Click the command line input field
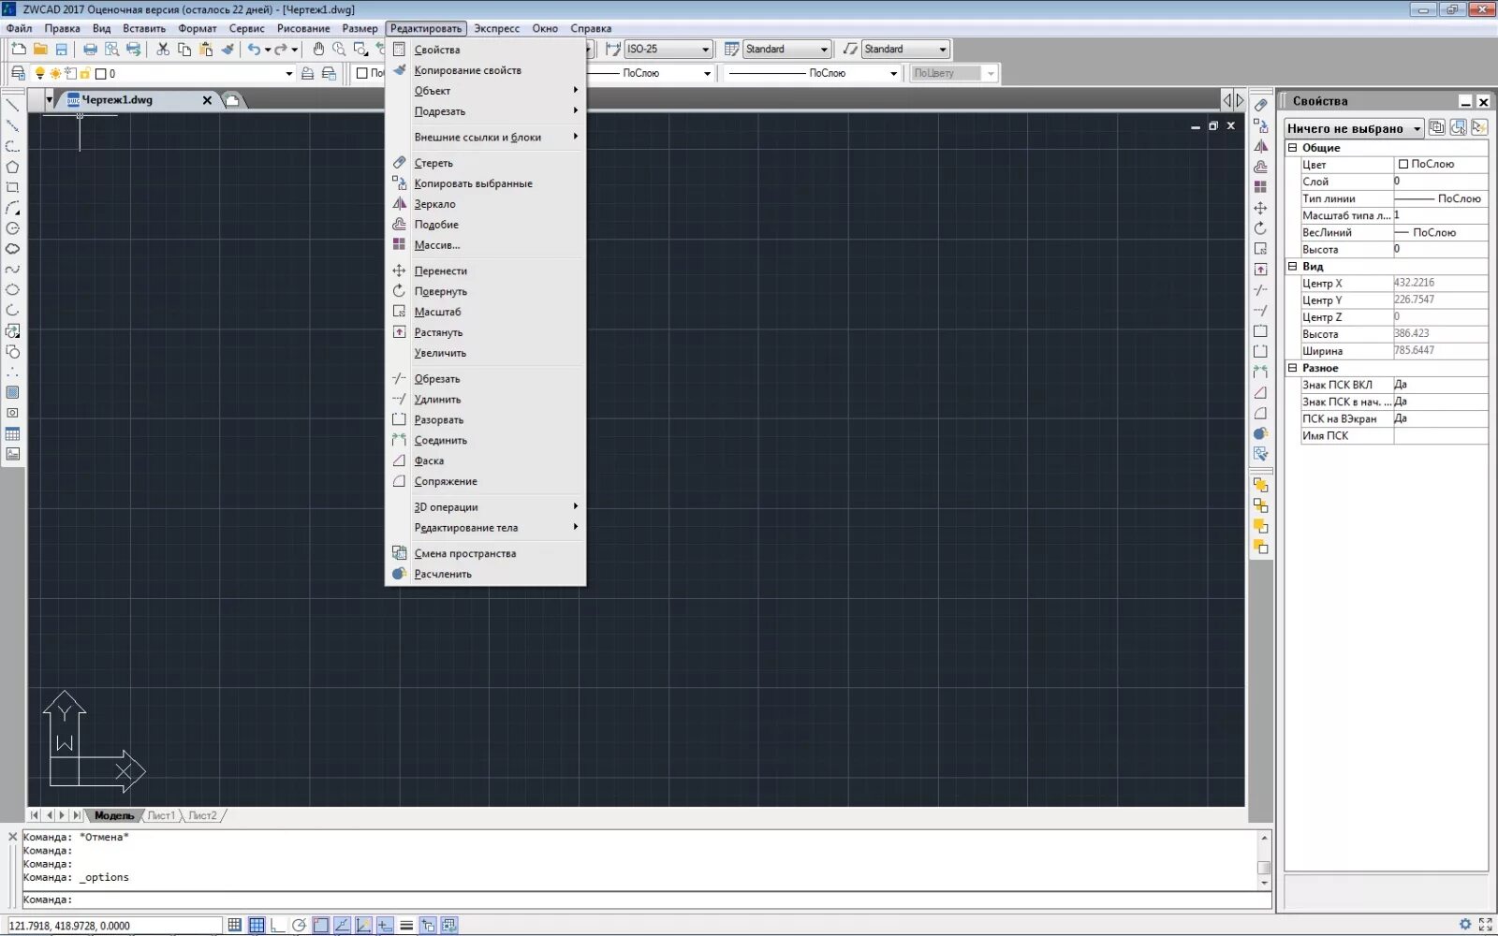The width and height of the screenshot is (1498, 936). [646, 899]
